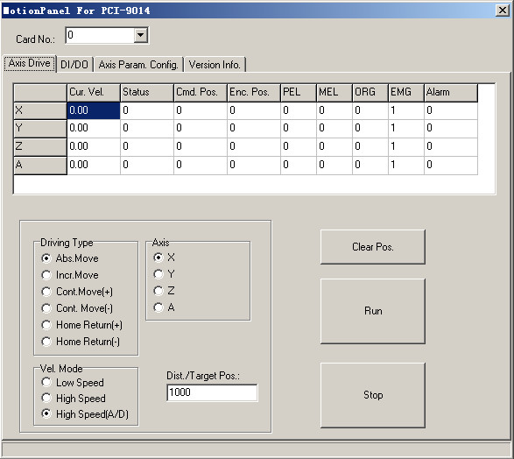
Task: Select the Y row EMG cell
Action: [x=405, y=129]
